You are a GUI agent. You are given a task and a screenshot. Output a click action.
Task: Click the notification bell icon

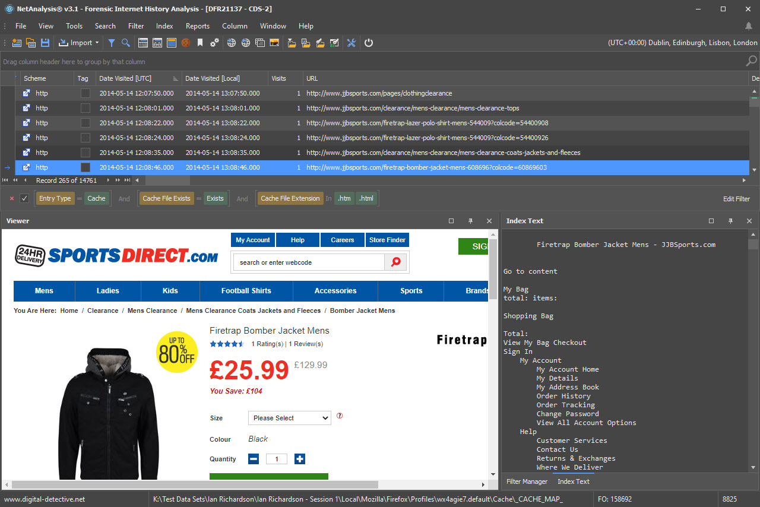[749, 26]
